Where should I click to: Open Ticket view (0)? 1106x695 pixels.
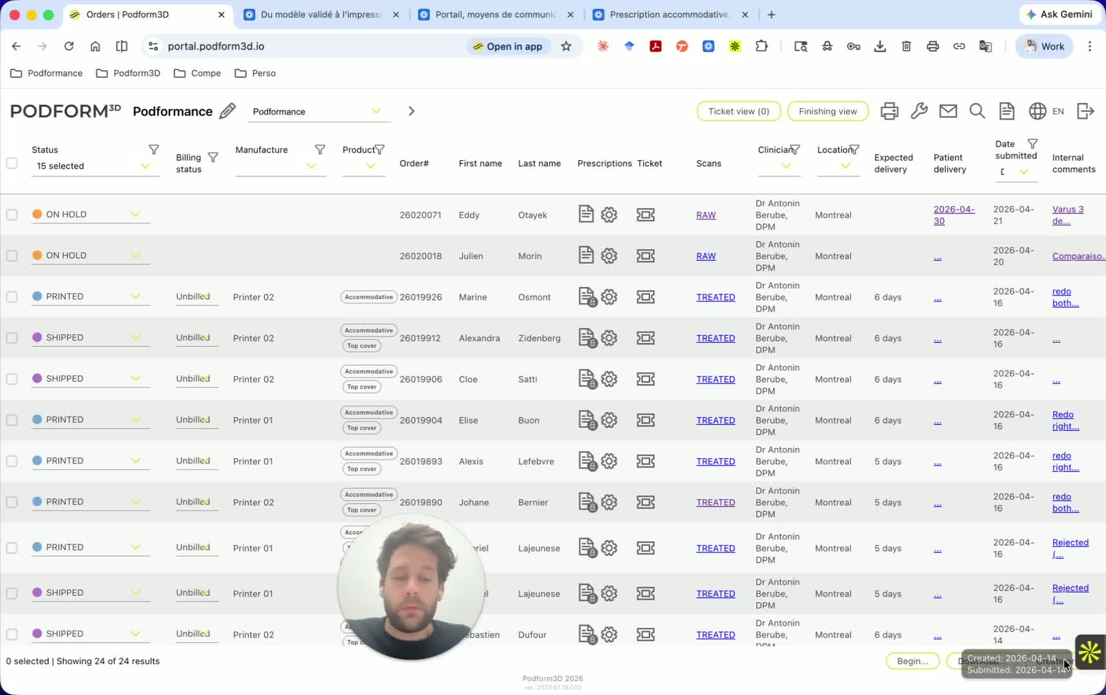coord(738,111)
